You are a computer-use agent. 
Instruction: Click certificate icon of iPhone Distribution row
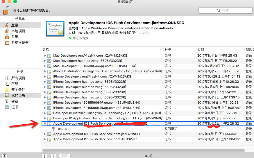click(49, 71)
